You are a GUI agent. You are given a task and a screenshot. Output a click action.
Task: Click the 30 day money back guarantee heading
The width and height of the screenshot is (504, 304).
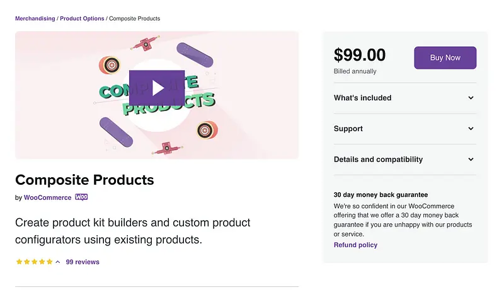pyautogui.click(x=381, y=195)
